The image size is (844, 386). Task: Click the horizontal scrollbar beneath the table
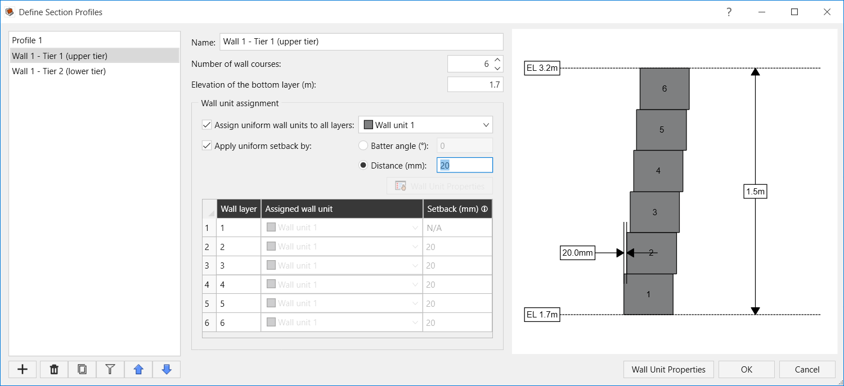point(347,335)
